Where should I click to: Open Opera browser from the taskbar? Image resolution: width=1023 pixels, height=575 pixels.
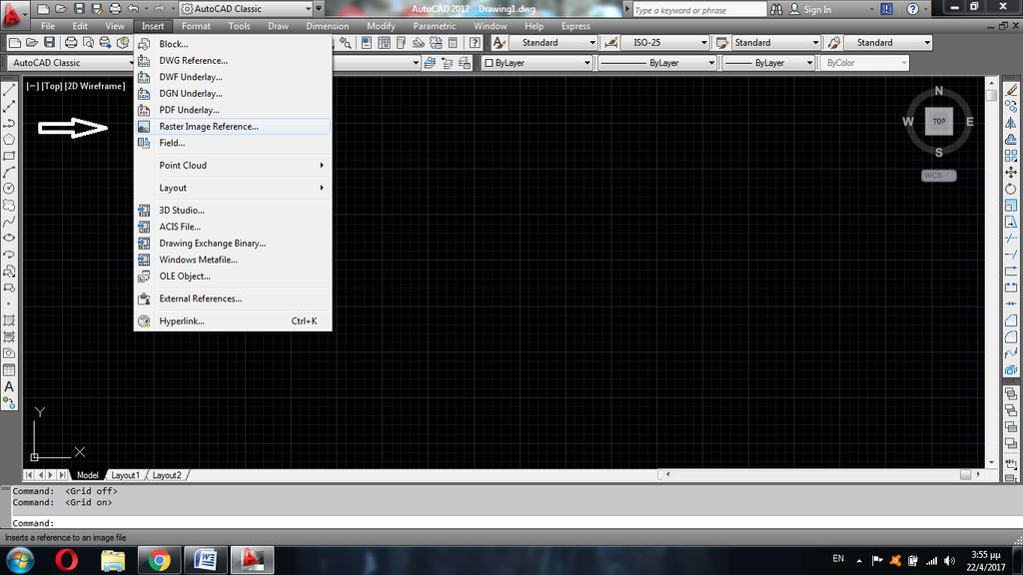coord(66,560)
